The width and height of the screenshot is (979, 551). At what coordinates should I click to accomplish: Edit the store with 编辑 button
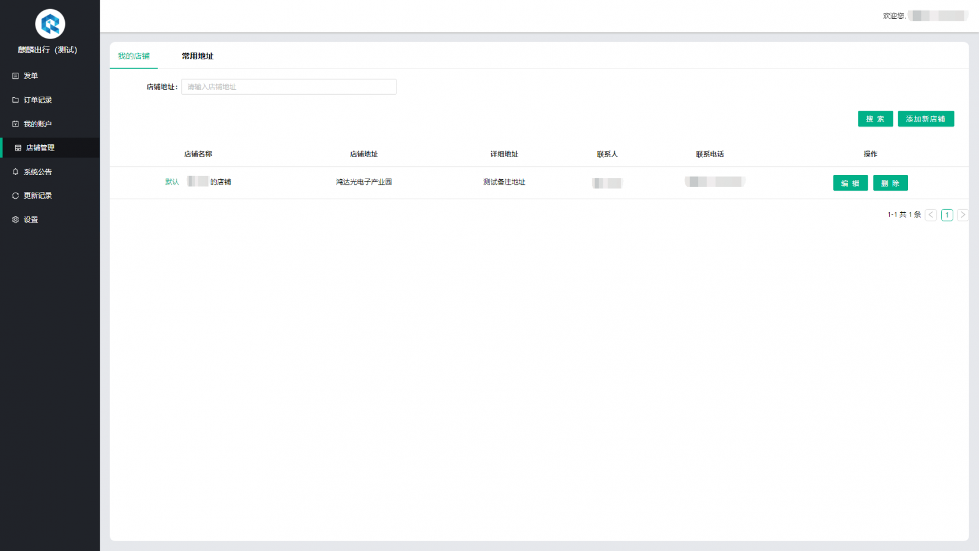pyautogui.click(x=850, y=183)
